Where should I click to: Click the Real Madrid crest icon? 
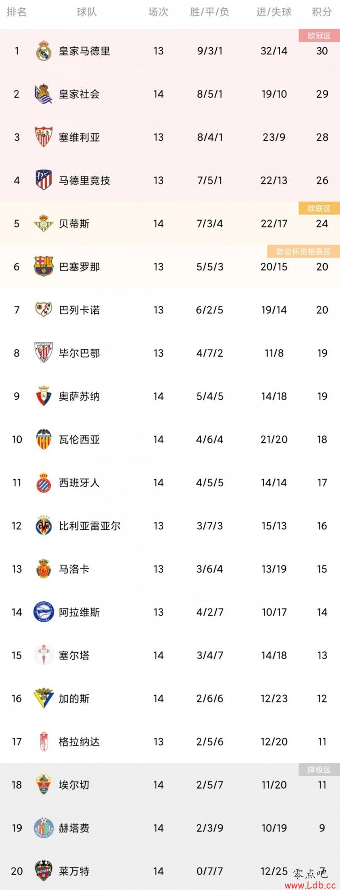44,51
